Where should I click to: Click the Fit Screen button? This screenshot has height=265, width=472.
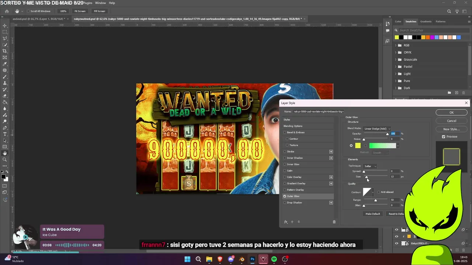(x=80, y=11)
